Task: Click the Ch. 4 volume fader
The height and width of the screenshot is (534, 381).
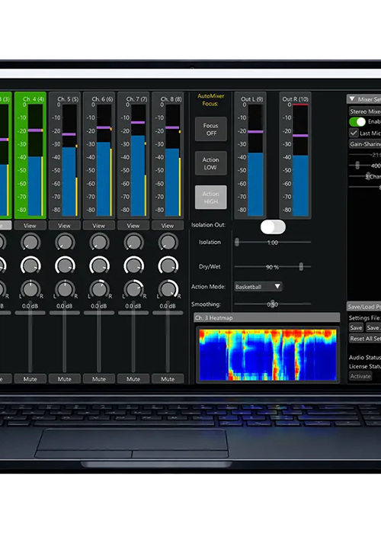Action: pos(30,337)
